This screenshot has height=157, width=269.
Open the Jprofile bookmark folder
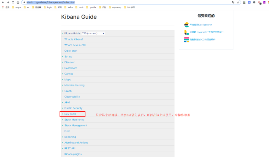[91, 7]
